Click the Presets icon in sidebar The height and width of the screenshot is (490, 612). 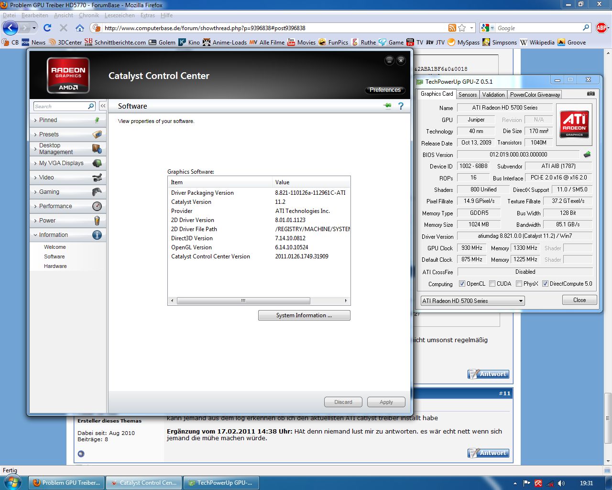pyautogui.click(x=97, y=134)
